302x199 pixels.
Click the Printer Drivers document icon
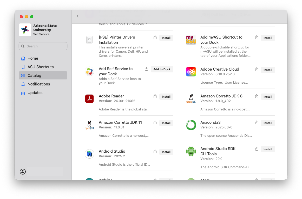pos(89,40)
